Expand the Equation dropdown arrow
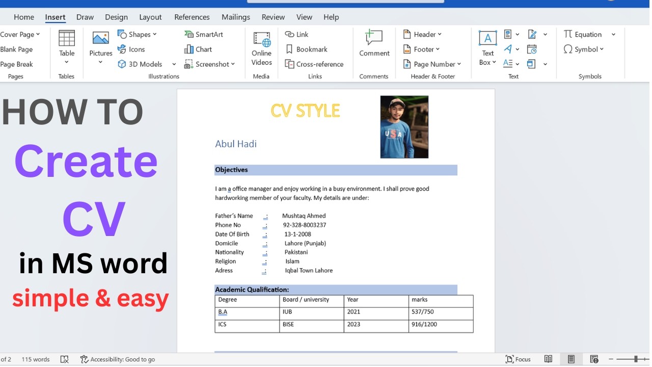The width and height of the screenshot is (652, 367). pos(613,34)
